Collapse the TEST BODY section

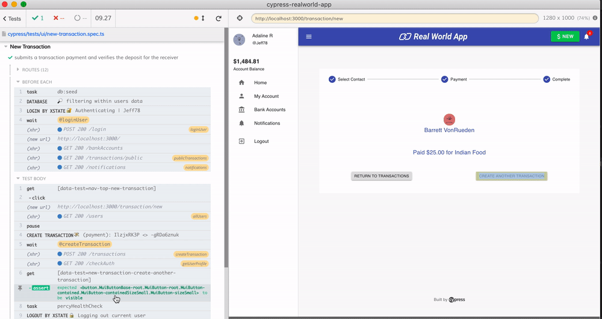tap(33, 178)
